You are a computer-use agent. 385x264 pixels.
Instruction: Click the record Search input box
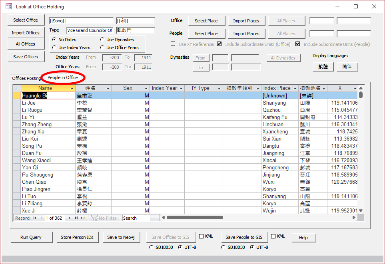pos(136,218)
